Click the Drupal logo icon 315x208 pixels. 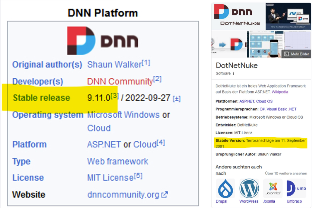coord(226,188)
